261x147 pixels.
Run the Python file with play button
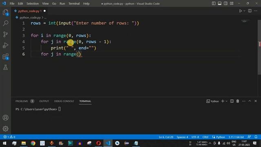(240, 11)
